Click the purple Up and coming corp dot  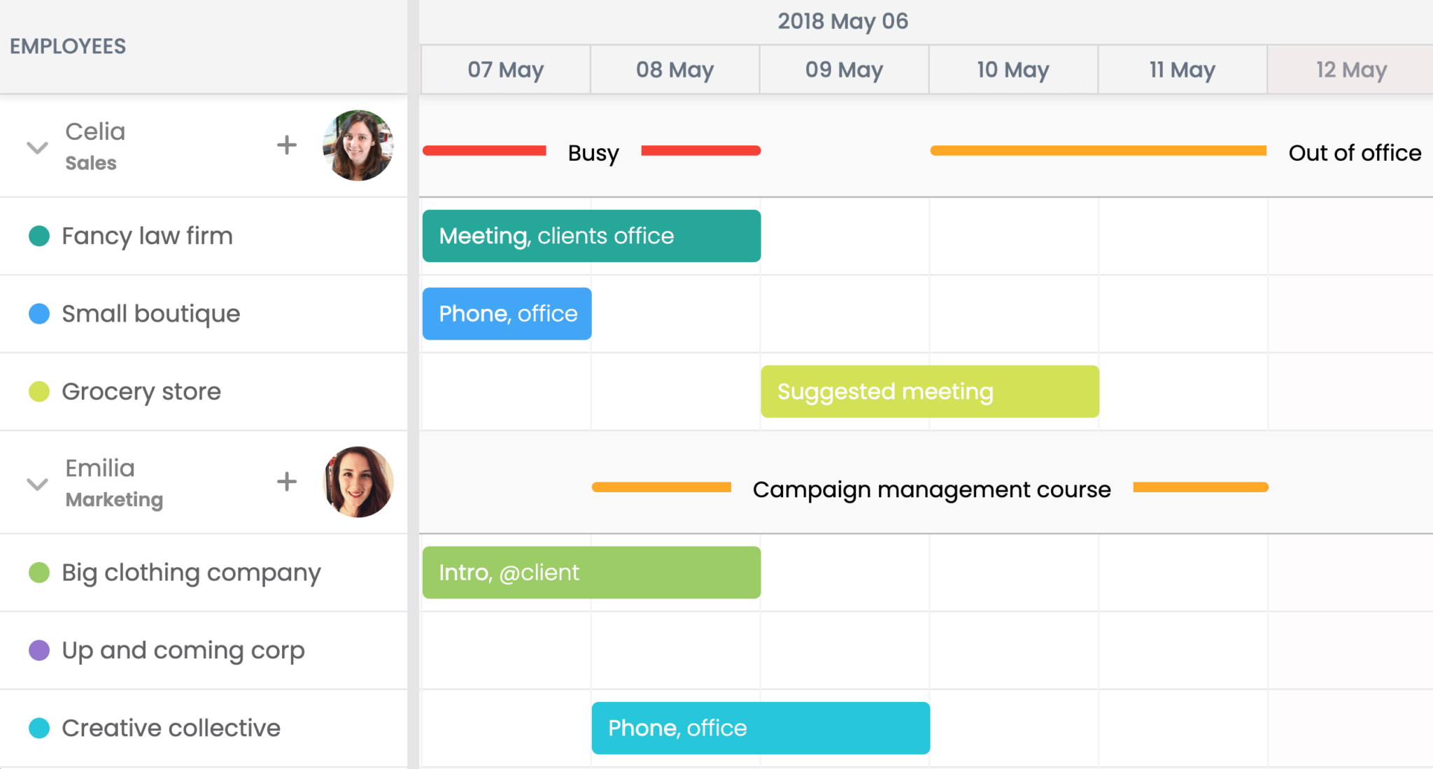click(39, 650)
